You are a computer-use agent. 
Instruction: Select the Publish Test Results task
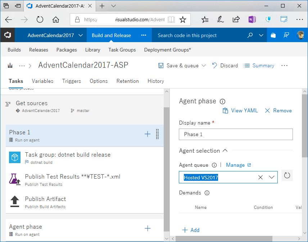click(85, 180)
